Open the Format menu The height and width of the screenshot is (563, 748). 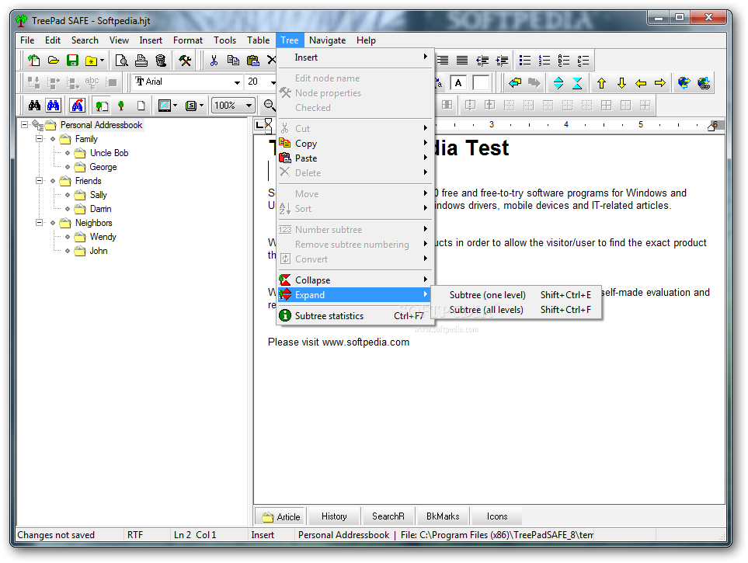pos(188,40)
